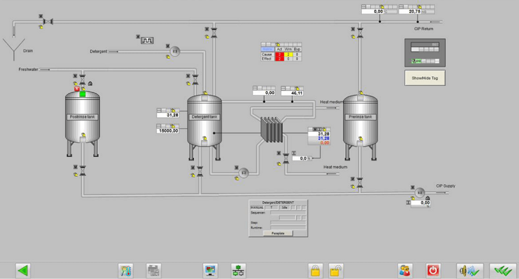519x279 pixels.
Task: Click the red power/exit button
Action: (x=433, y=271)
